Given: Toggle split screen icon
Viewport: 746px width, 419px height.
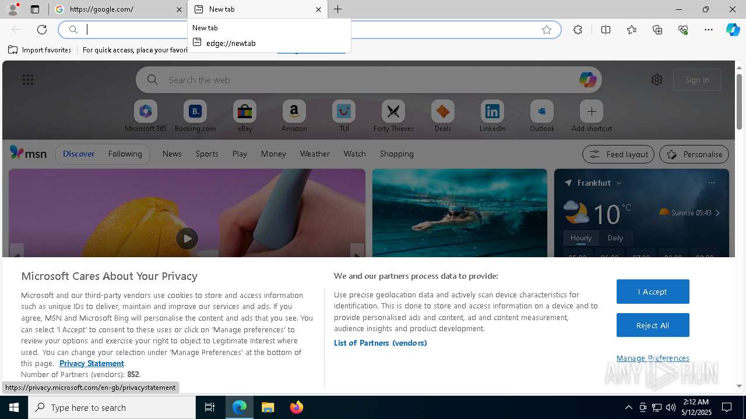Looking at the screenshot, I should pos(606,30).
